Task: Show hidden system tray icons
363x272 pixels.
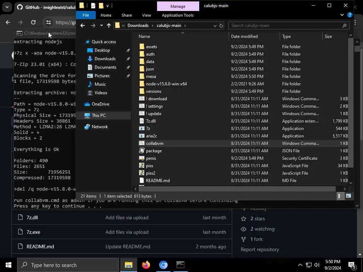Action: 300,265
